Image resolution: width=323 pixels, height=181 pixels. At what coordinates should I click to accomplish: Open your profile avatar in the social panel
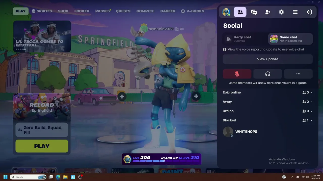(x=226, y=12)
